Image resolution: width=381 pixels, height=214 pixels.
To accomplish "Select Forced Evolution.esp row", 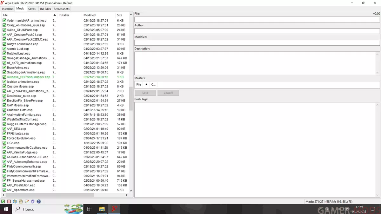I will pos(65,138).
